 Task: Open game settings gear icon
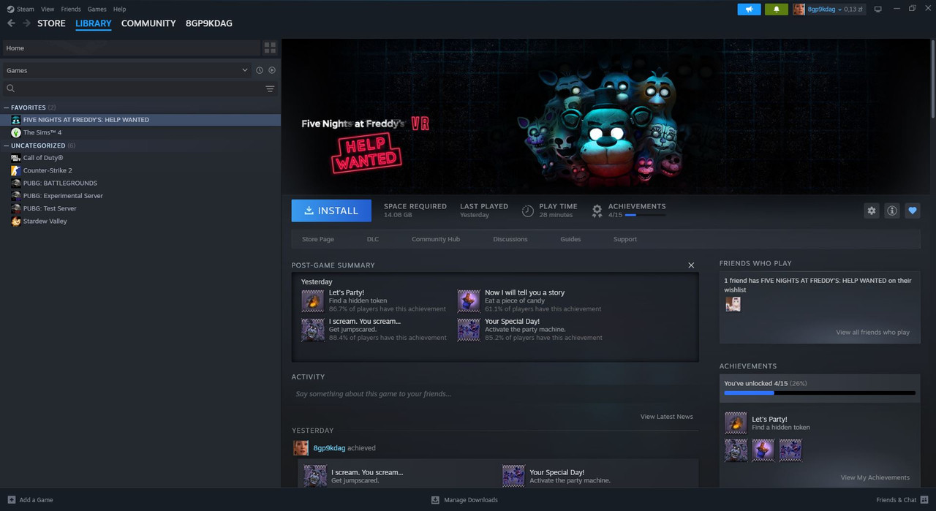tap(871, 211)
